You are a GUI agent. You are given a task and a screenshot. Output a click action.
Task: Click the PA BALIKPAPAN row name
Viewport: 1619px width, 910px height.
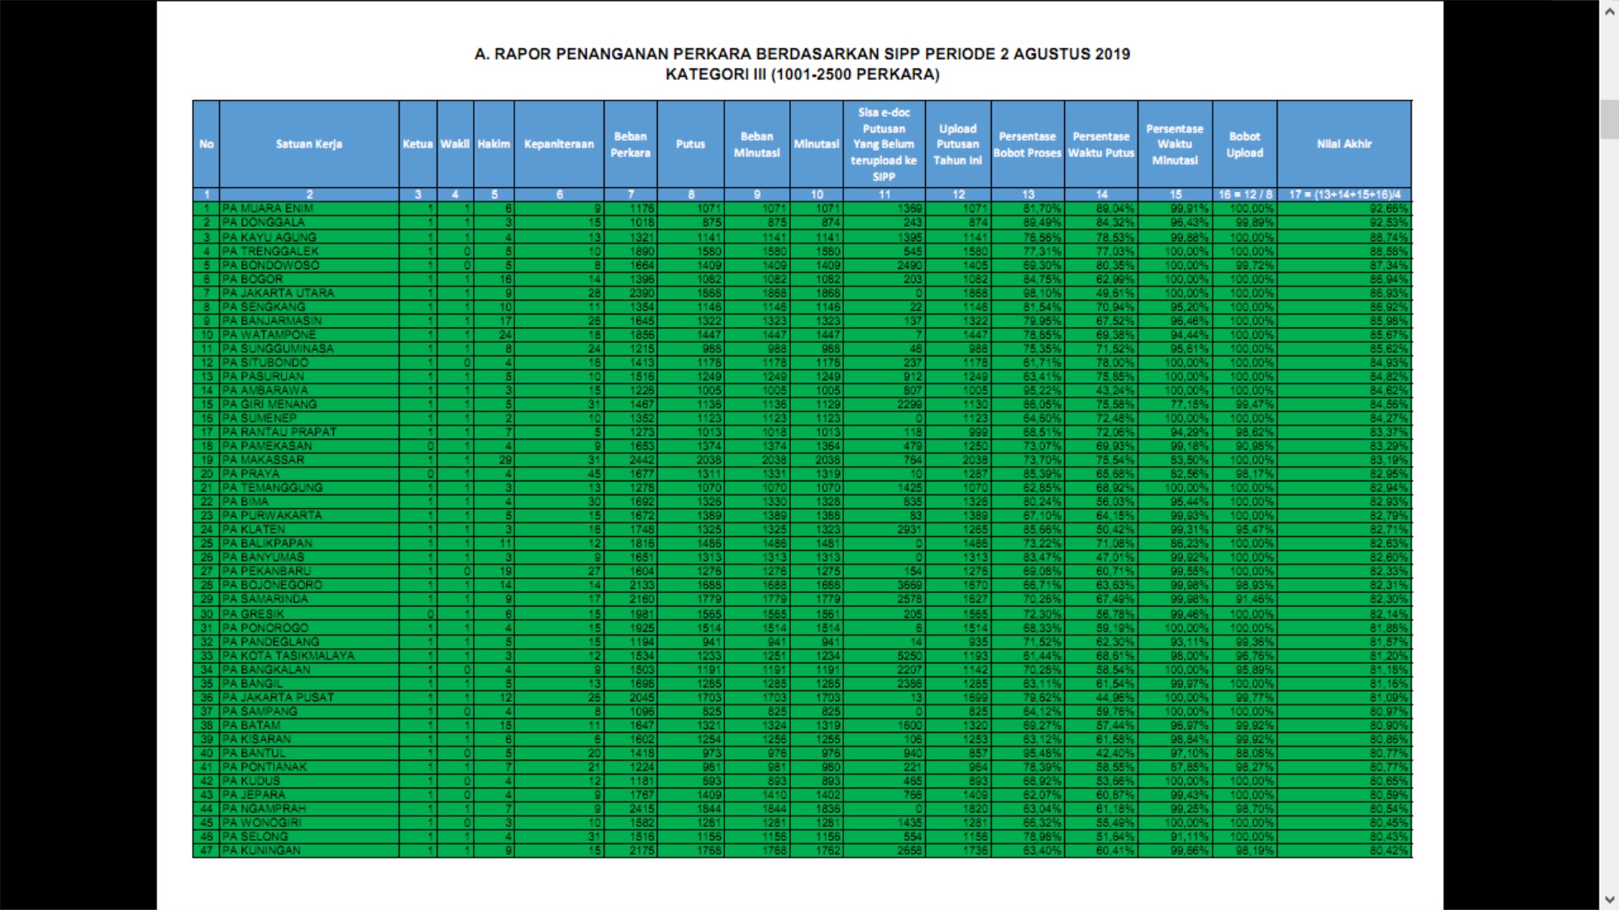(x=267, y=543)
